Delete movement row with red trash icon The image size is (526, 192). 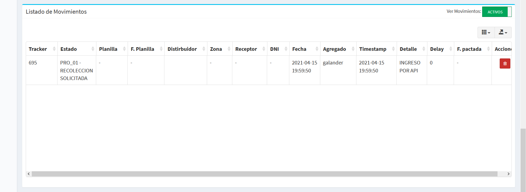point(505,64)
